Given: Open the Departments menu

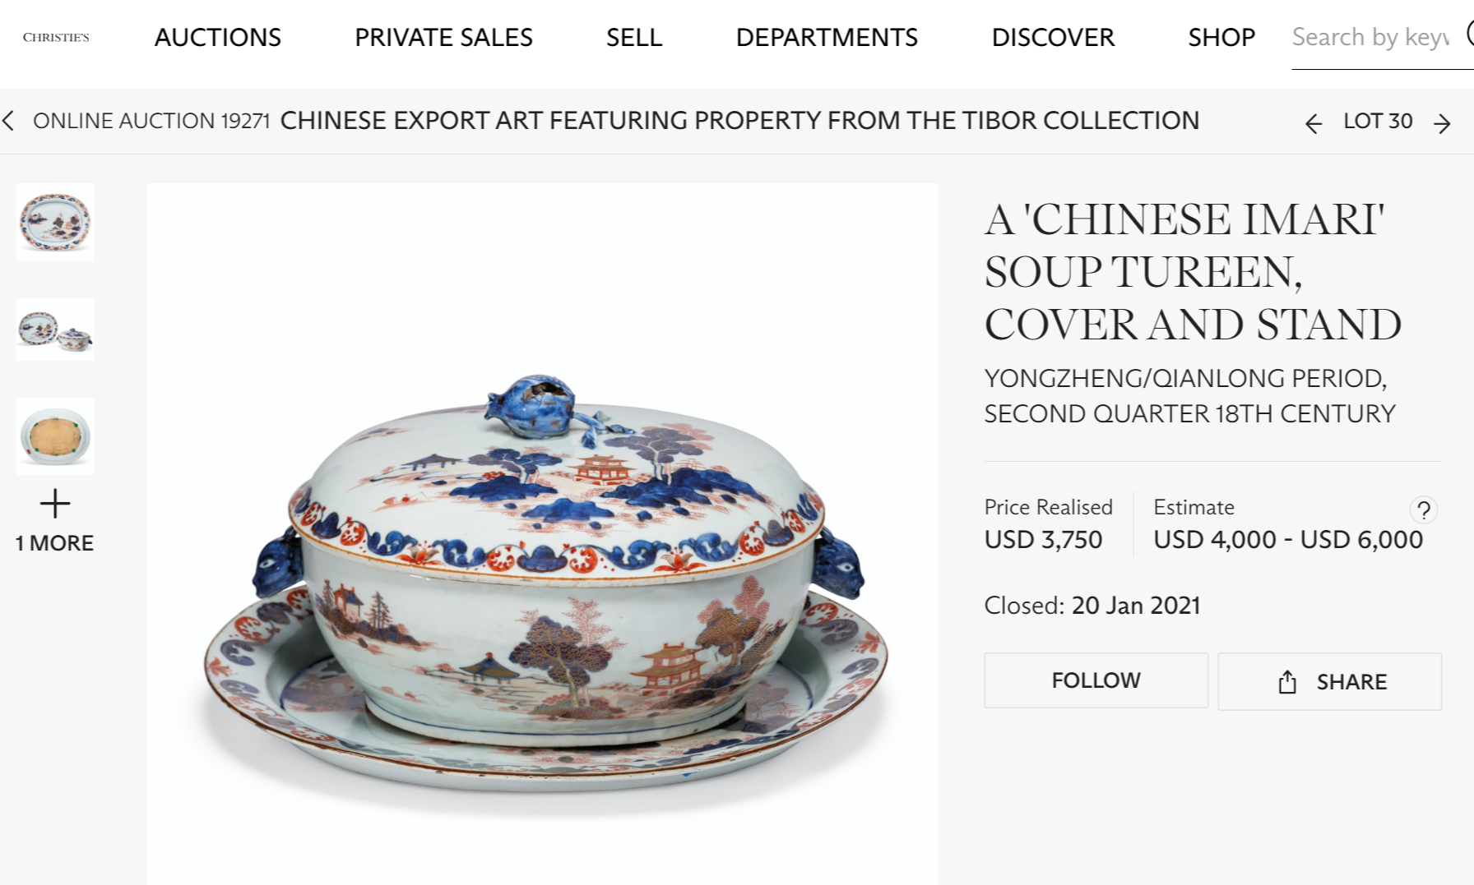Looking at the screenshot, I should (827, 38).
